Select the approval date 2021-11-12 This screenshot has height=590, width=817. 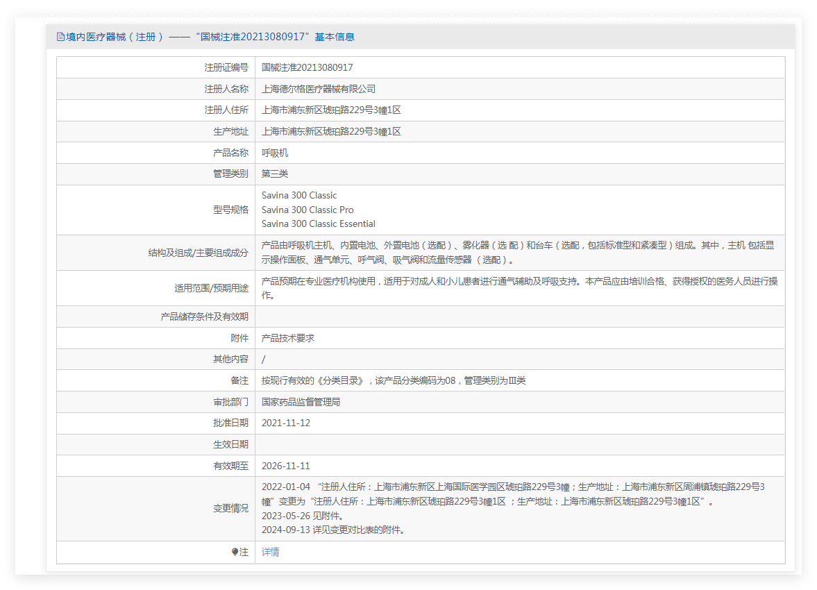285,423
